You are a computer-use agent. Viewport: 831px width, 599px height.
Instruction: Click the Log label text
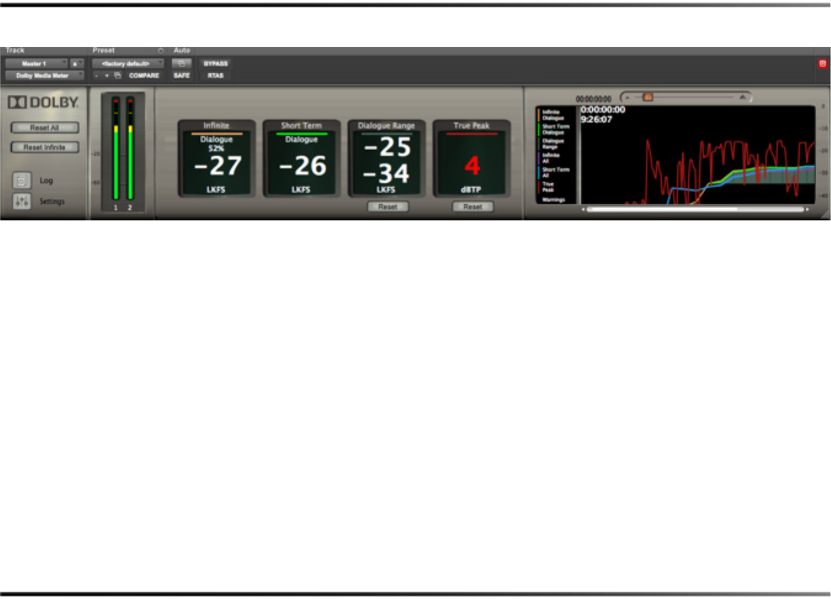46,180
